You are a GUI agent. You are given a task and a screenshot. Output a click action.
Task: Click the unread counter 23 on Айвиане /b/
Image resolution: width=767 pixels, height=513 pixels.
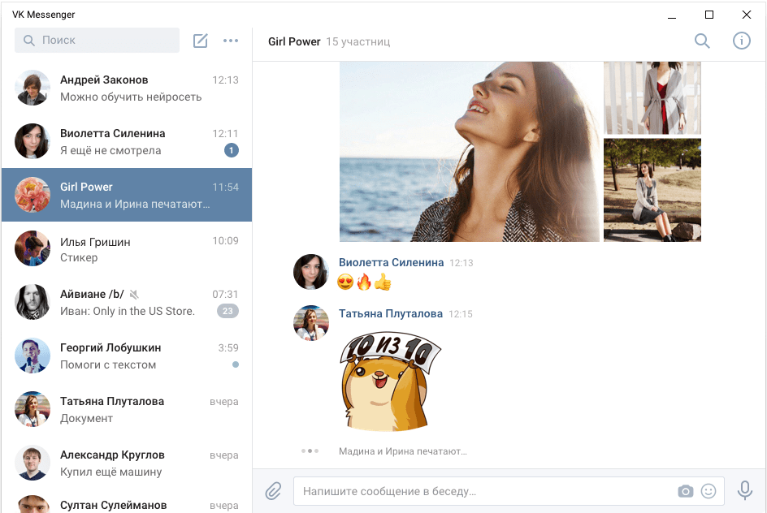coord(228,311)
